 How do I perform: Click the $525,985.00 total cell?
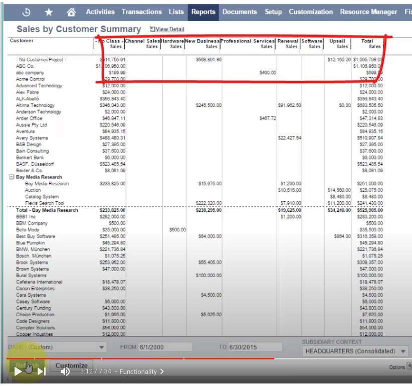(370, 210)
